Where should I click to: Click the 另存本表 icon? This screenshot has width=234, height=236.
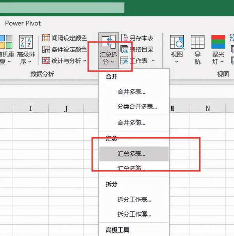125,38
